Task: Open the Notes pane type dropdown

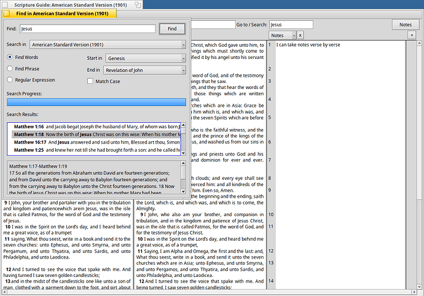Action: click(x=282, y=36)
